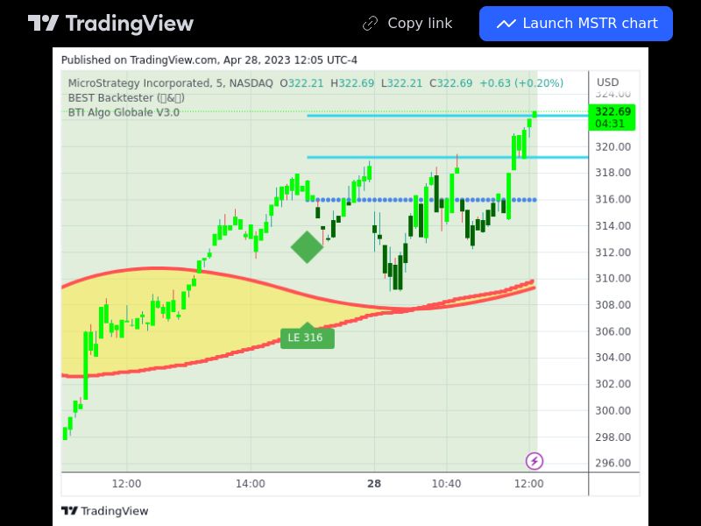Open the TradingView logo in the header
The width and height of the screenshot is (701, 526).
[110, 24]
